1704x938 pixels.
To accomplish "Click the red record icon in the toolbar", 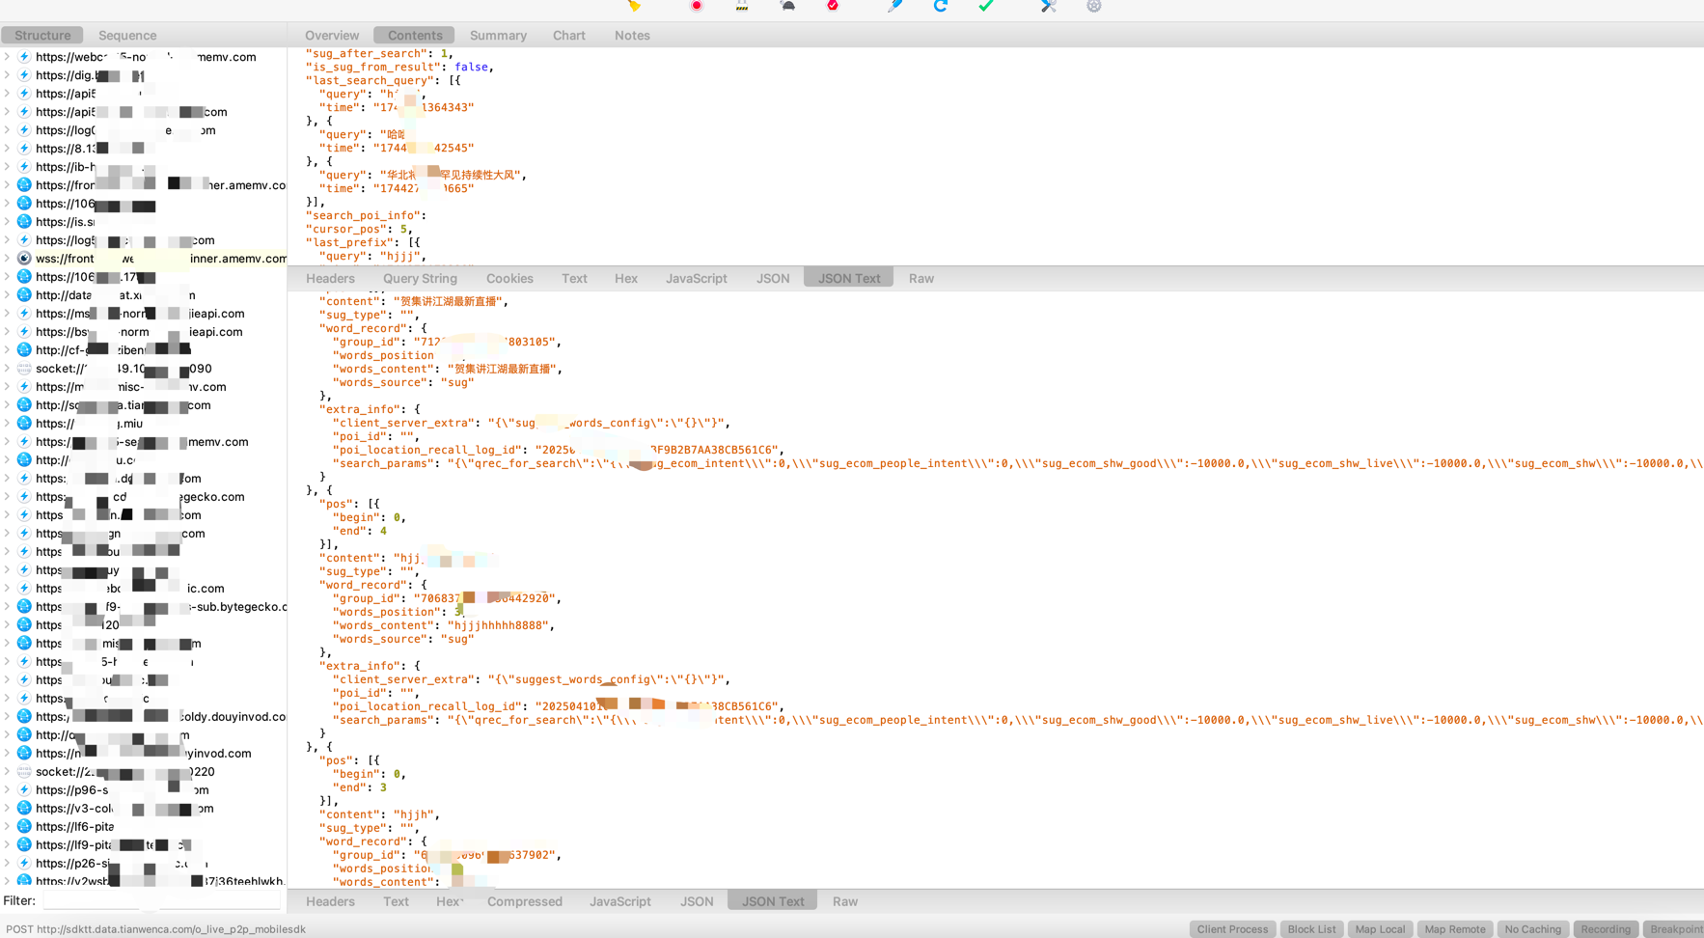I will pos(696,7).
